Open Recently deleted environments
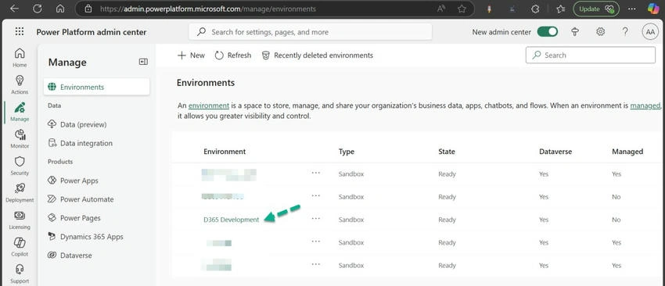665x286 pixels. pos(317,55)
